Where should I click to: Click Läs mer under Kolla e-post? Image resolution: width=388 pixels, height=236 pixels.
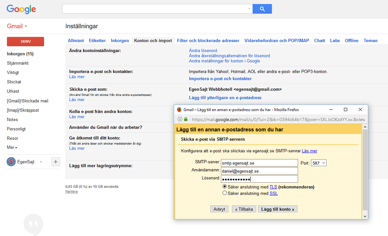coord(77,117)
